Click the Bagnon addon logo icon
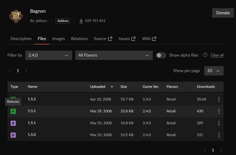 click(16, 16)
